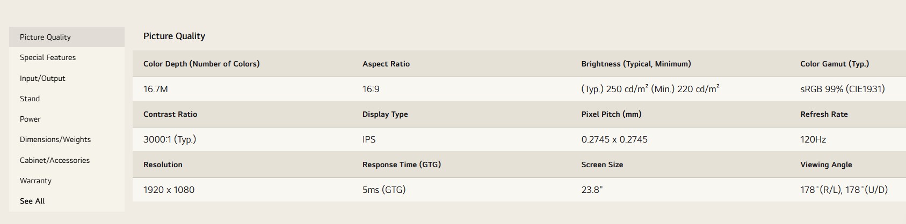Switch to the Input/Output tab
Viewport: 906px width, 224px height.
(x=42, y=78)
